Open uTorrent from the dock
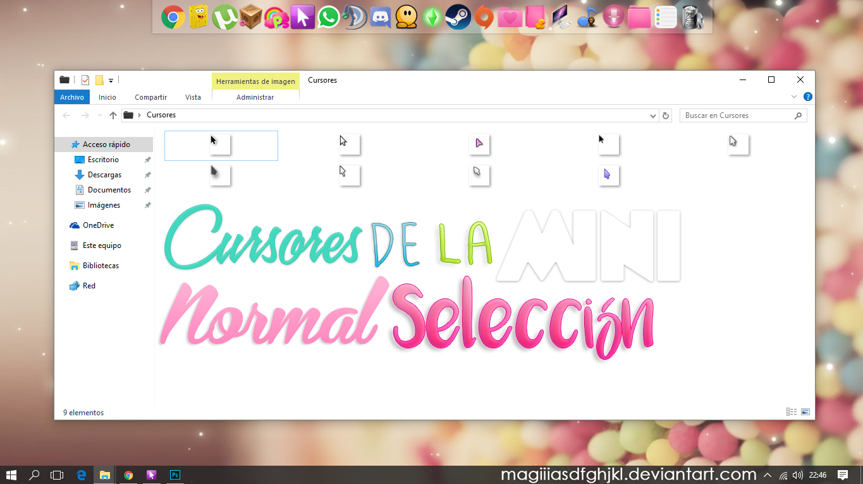Screen dimensions: 863x484 pos(225,16)
